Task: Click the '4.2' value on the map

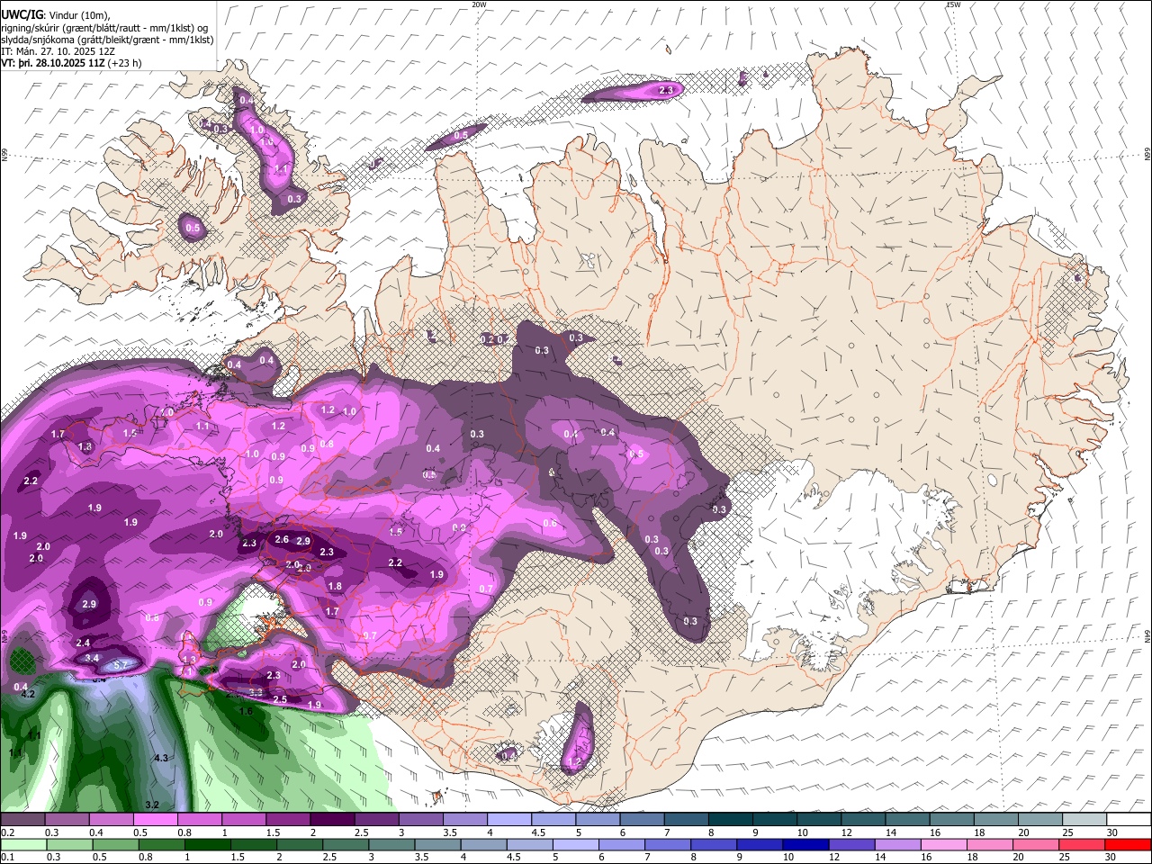Action: click(28, 694)
